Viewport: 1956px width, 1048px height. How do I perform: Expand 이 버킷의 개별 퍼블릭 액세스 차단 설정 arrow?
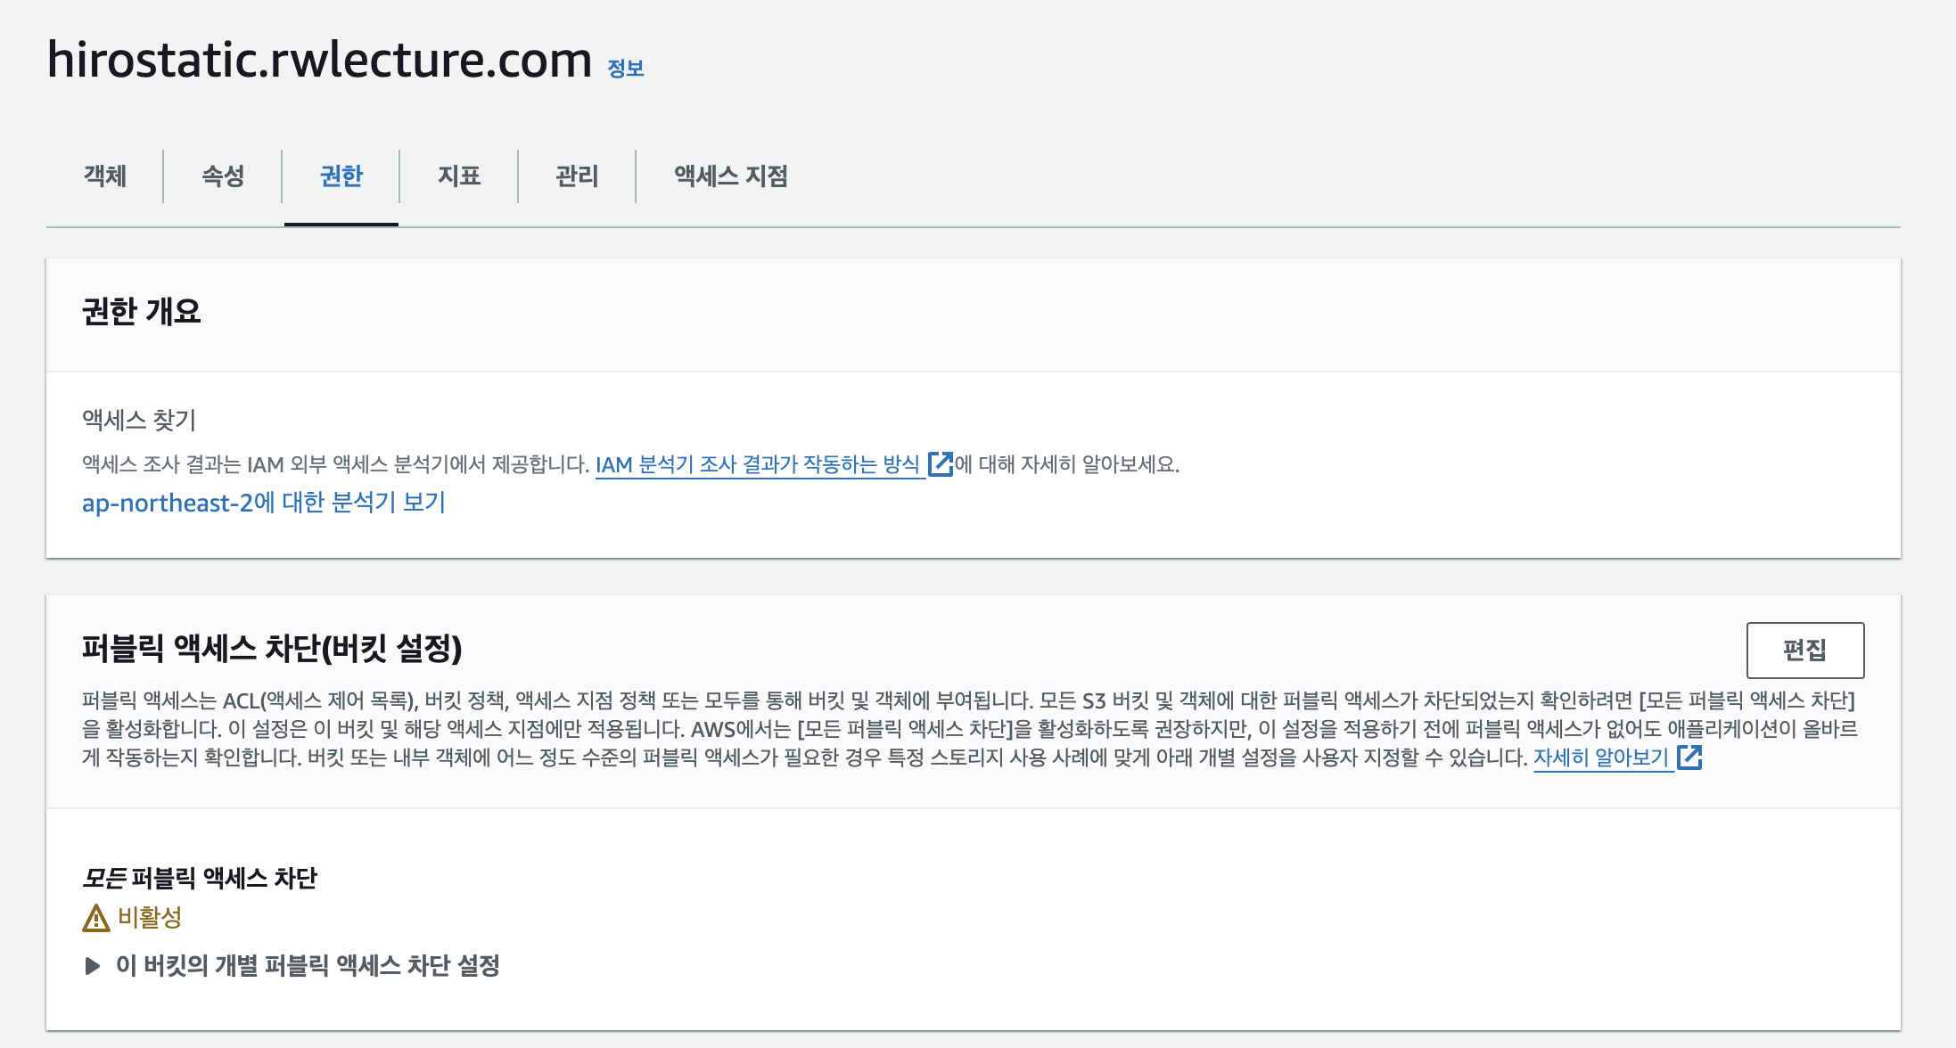(x=92, y=966)
